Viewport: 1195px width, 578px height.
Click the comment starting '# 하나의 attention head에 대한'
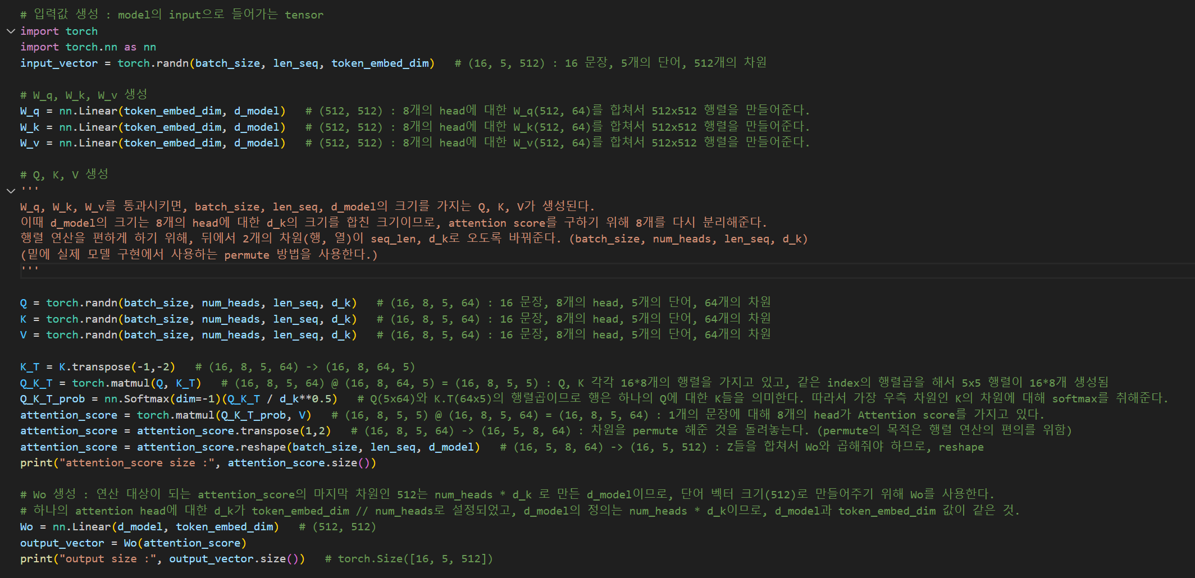(520, 511)
